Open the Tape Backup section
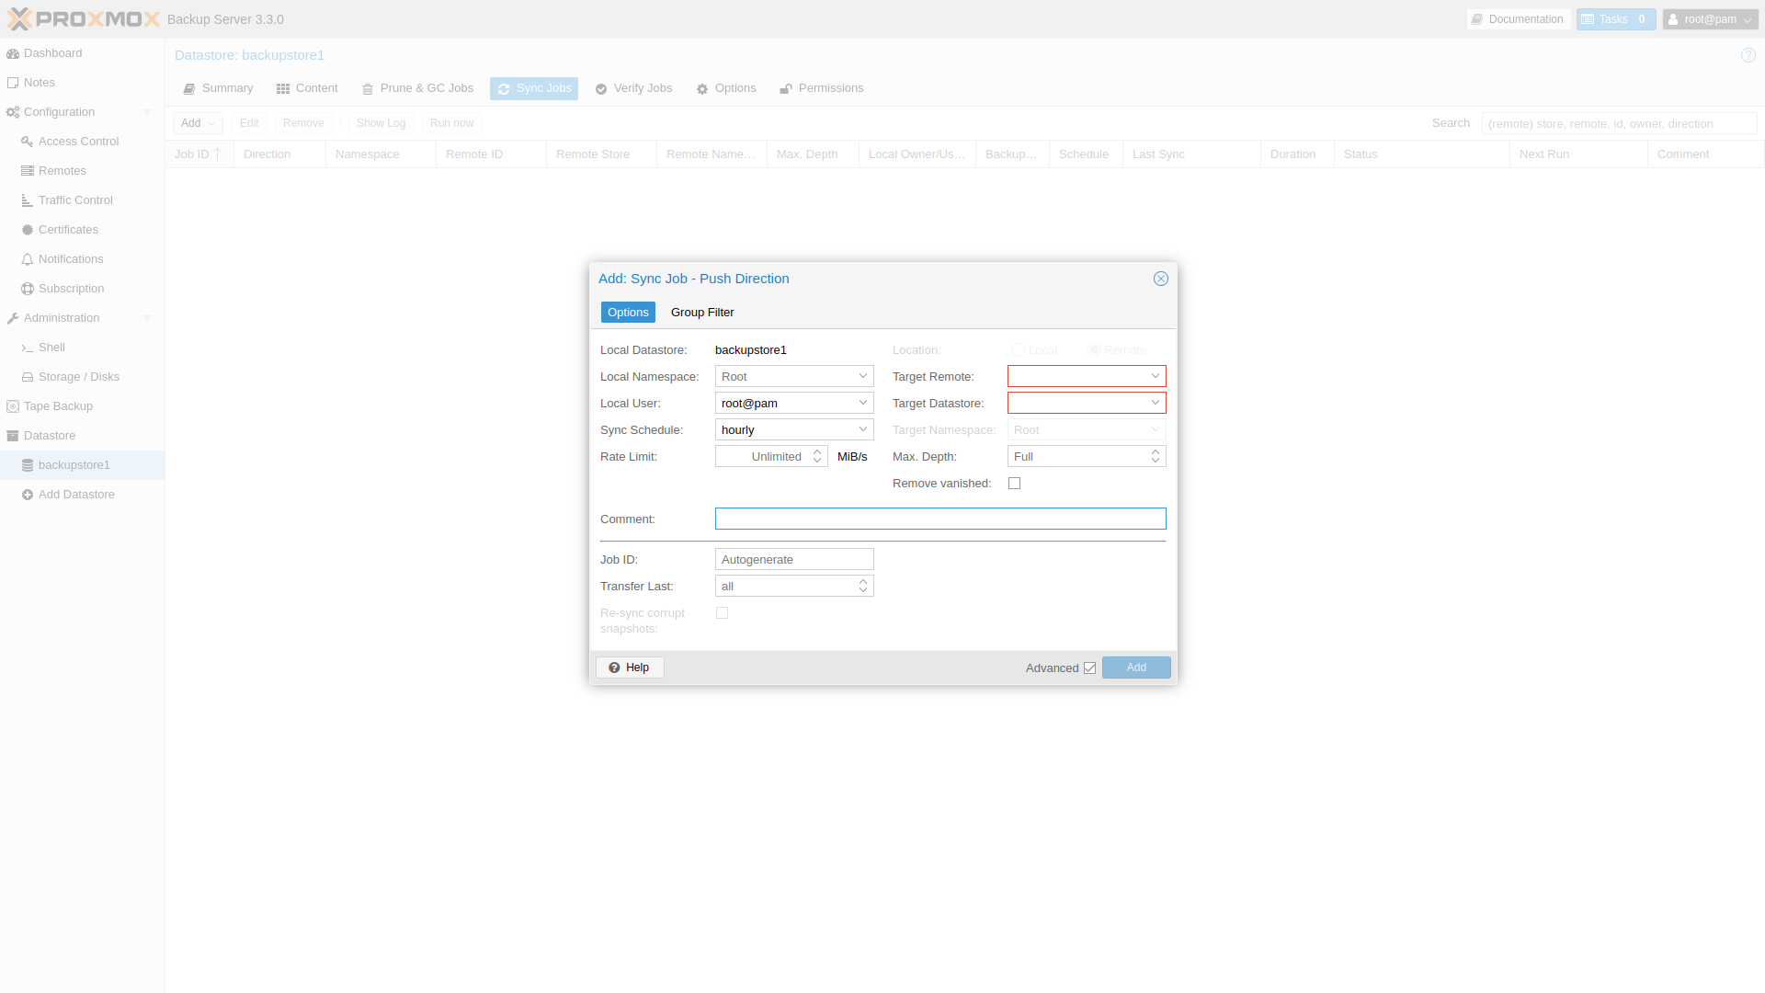Viewport: 1765px width, 993px height. point(58,406)
